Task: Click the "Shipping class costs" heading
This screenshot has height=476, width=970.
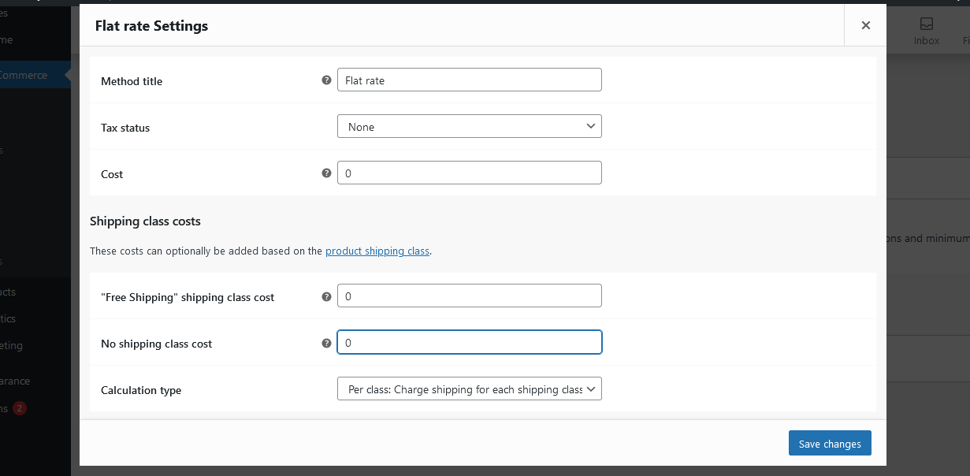Action: [146, 221]
